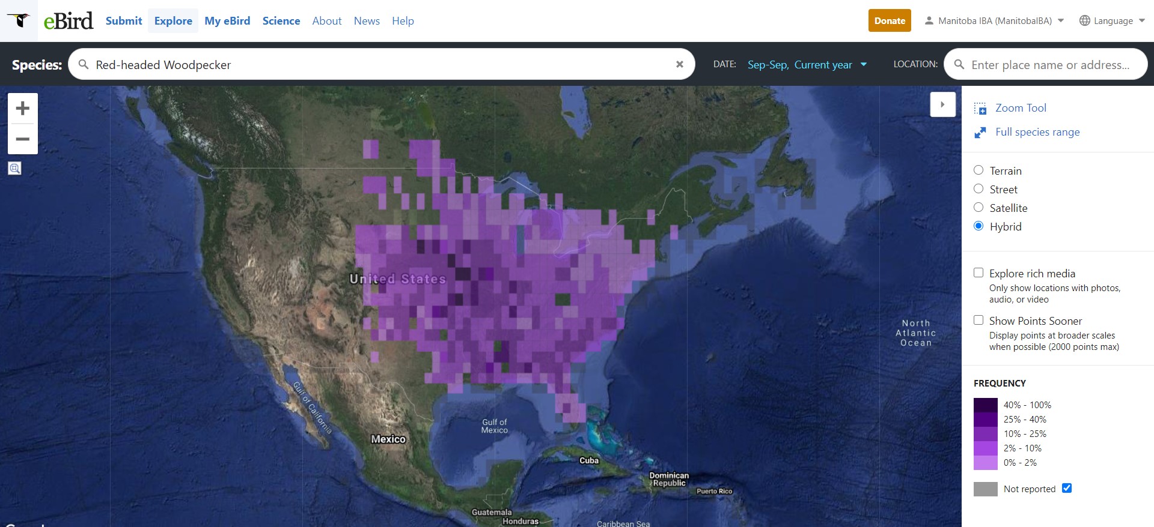Enable the Show Points Sooner checkbox
This screenshot has width=1154, height=527.
978,321
